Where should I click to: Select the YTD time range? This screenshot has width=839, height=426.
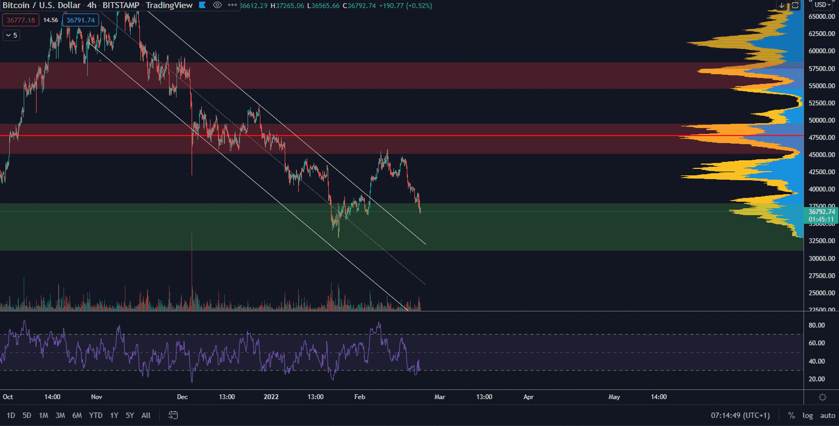[x=96, y=415]
